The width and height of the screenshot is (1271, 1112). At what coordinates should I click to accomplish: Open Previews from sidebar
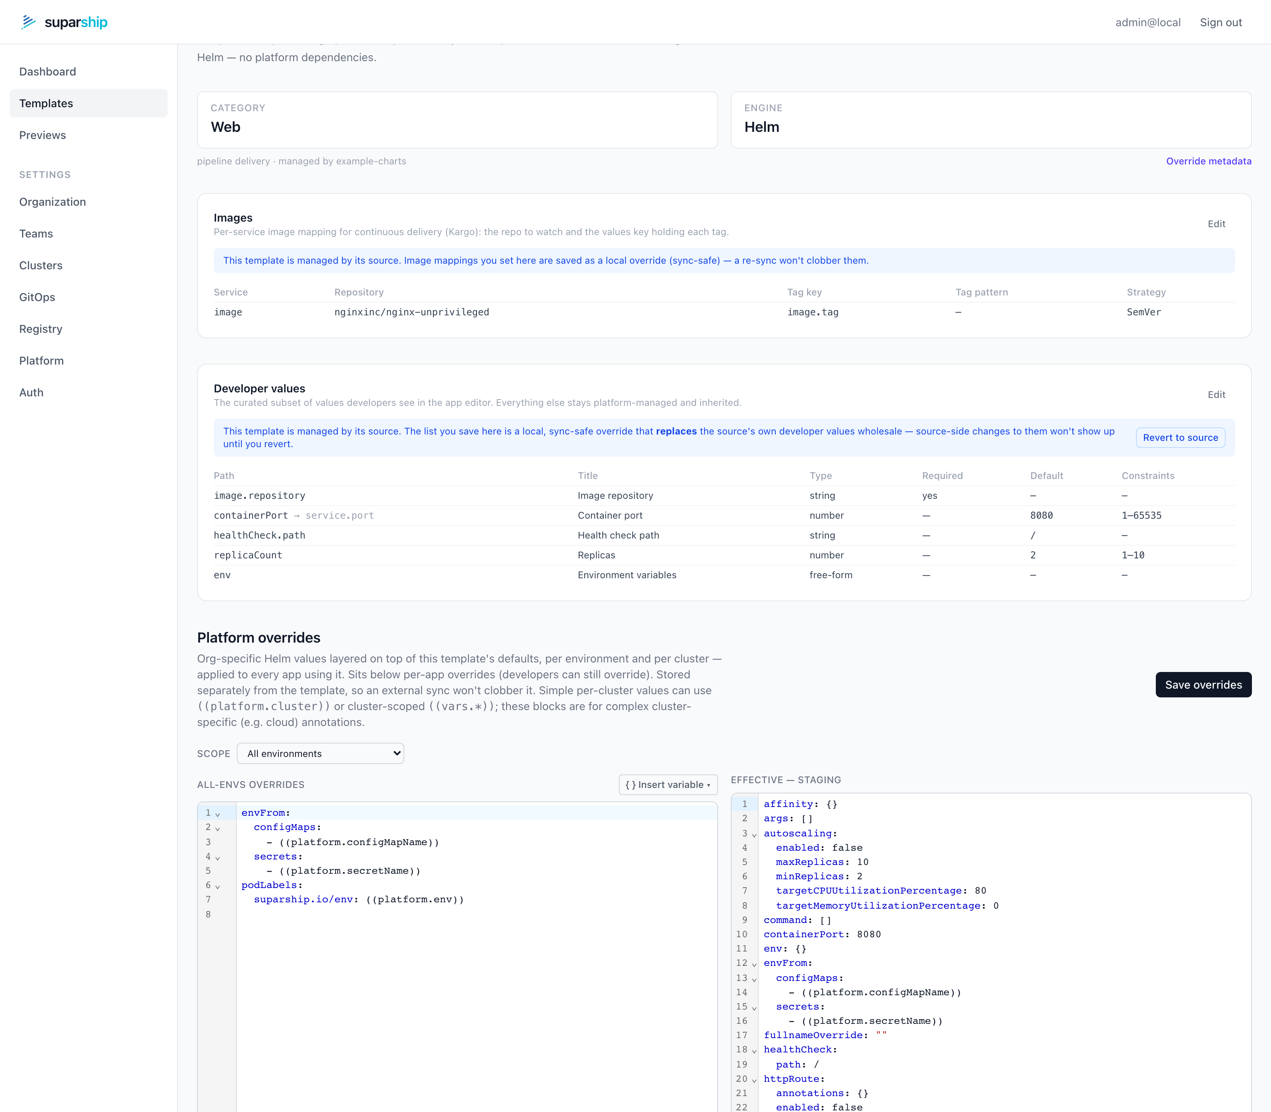(88, 135)
